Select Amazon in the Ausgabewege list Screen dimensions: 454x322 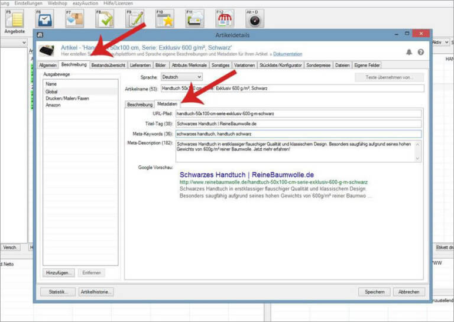(x=53, y=105)
